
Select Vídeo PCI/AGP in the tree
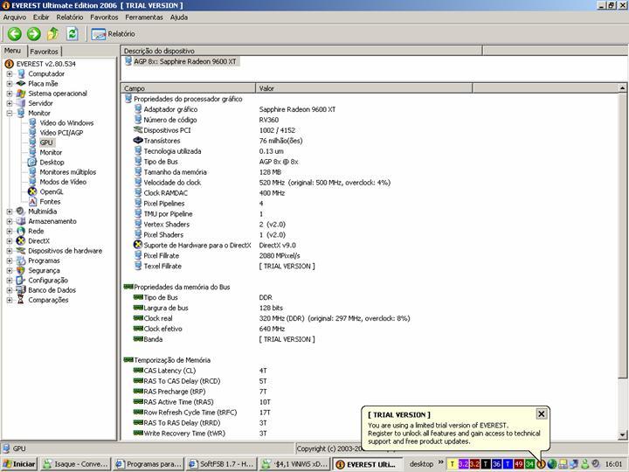61,133
